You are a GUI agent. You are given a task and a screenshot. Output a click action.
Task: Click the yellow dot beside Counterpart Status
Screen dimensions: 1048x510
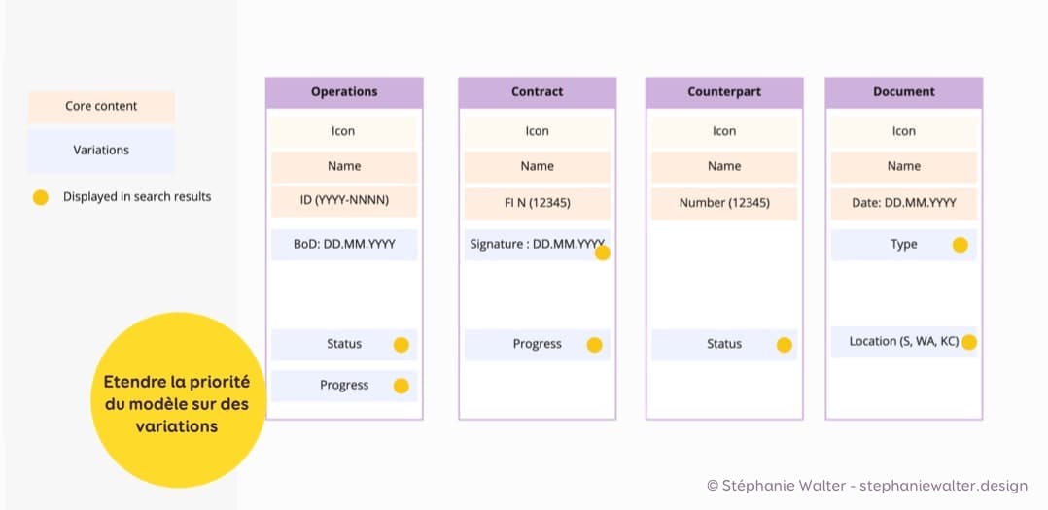(x=784, y=345)
